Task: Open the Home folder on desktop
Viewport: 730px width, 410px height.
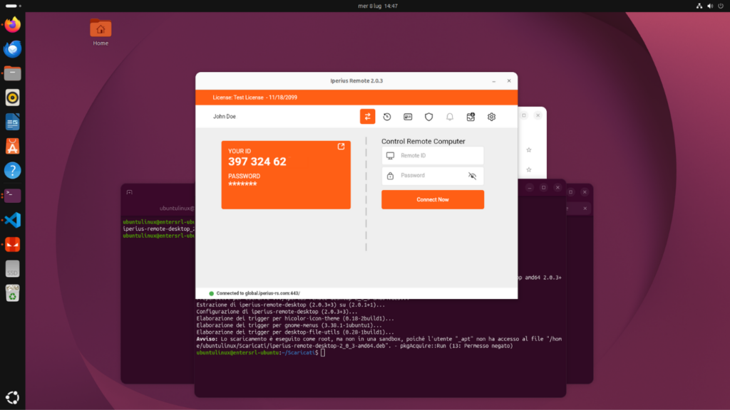Action: pyautogui.click(x=101, y=33)
